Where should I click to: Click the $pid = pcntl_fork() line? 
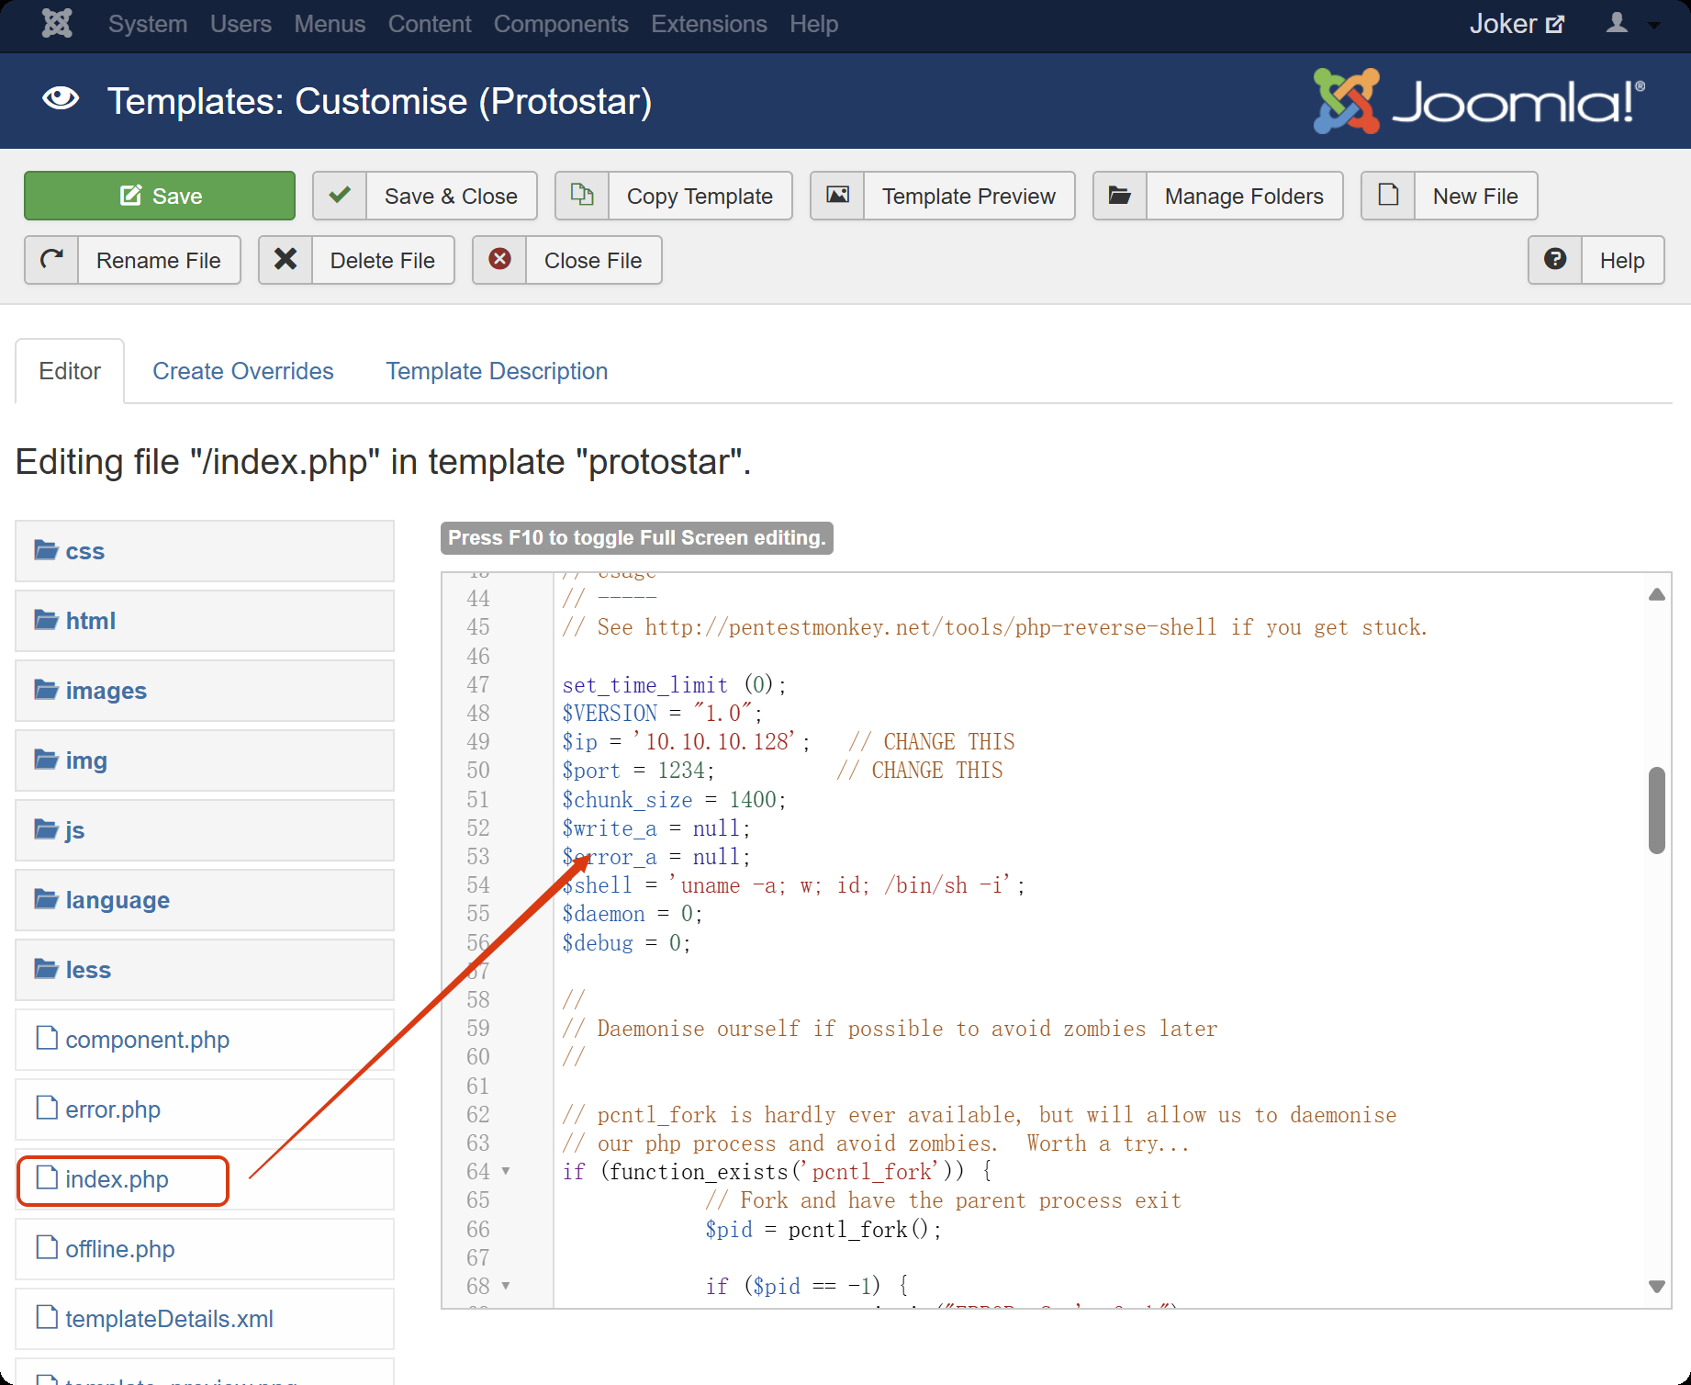tap(823, 1230)
